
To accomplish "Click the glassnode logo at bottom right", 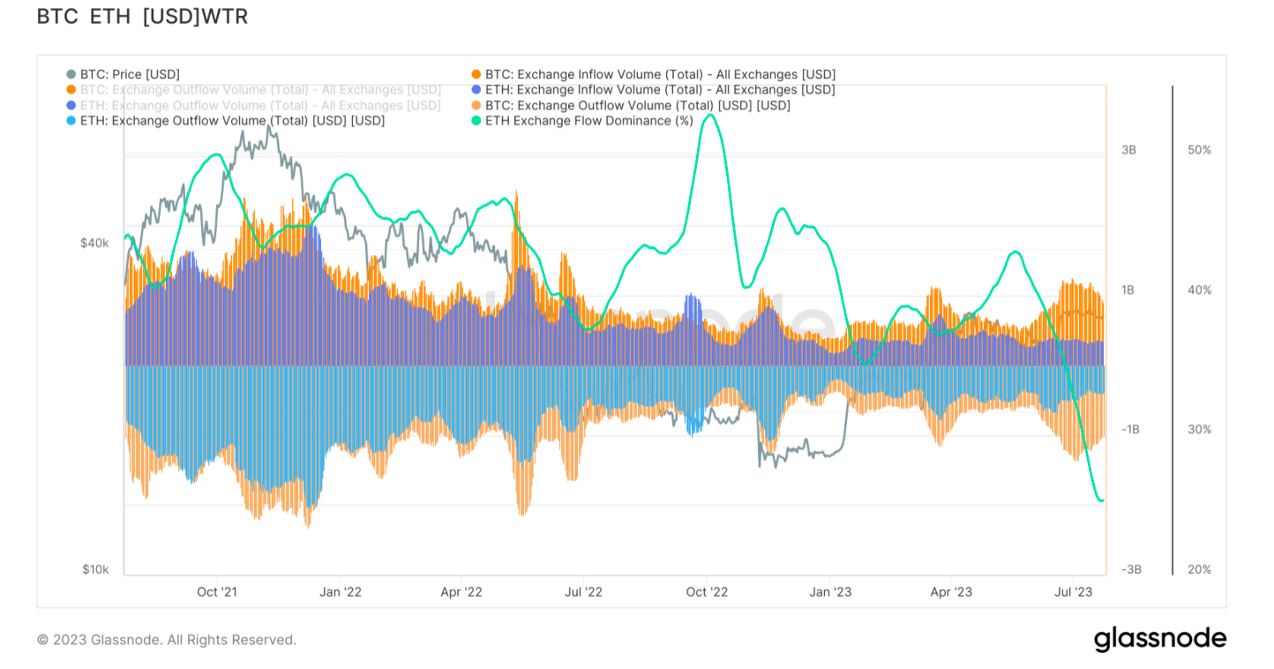I will [1159, 639].
